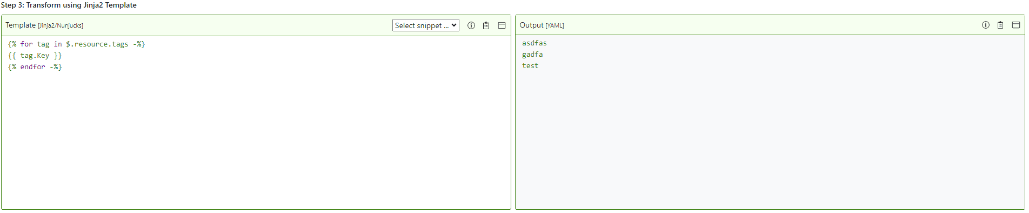The width and height of the screenshot is (1029, 213).
Task: Click the empty area of the template editor
Action: [x=256, y=141]
